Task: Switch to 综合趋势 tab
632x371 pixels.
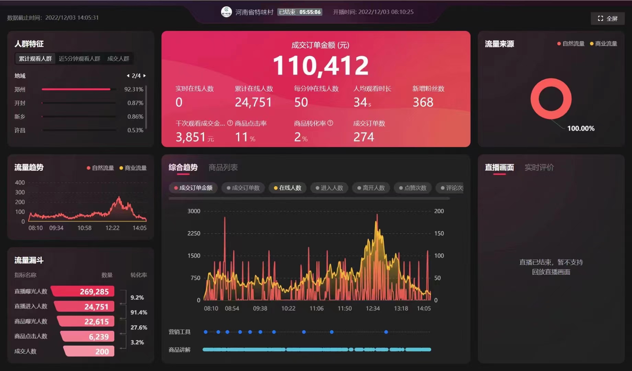Action: [183, 167]
